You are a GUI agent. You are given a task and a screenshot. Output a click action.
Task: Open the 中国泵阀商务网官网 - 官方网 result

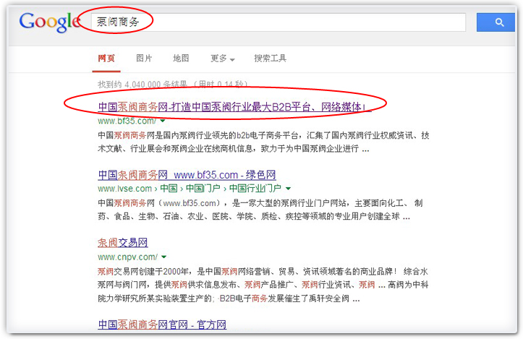[162, 325]
